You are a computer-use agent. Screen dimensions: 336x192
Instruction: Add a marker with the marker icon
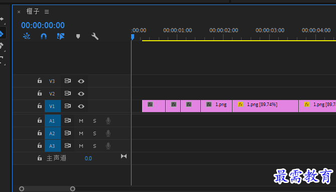point(78,36)
